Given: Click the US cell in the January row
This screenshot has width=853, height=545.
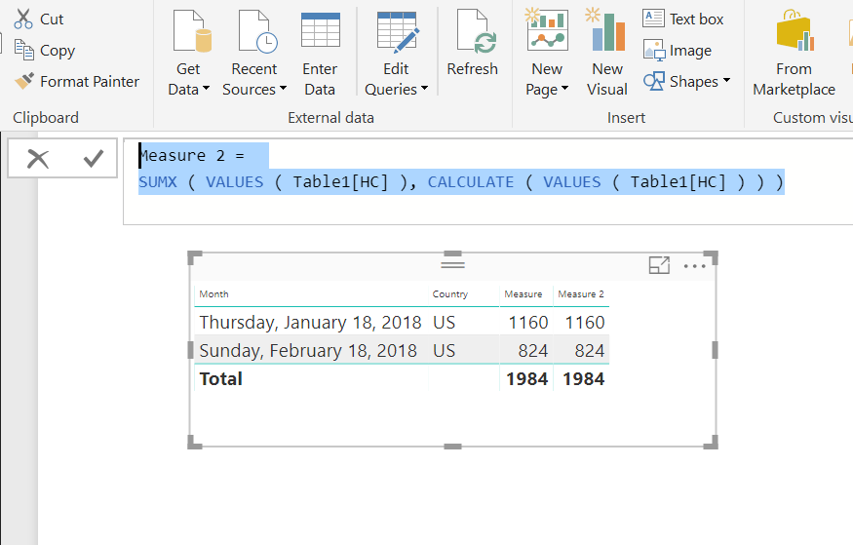Looking at the screenshot, I should (444, 322).
